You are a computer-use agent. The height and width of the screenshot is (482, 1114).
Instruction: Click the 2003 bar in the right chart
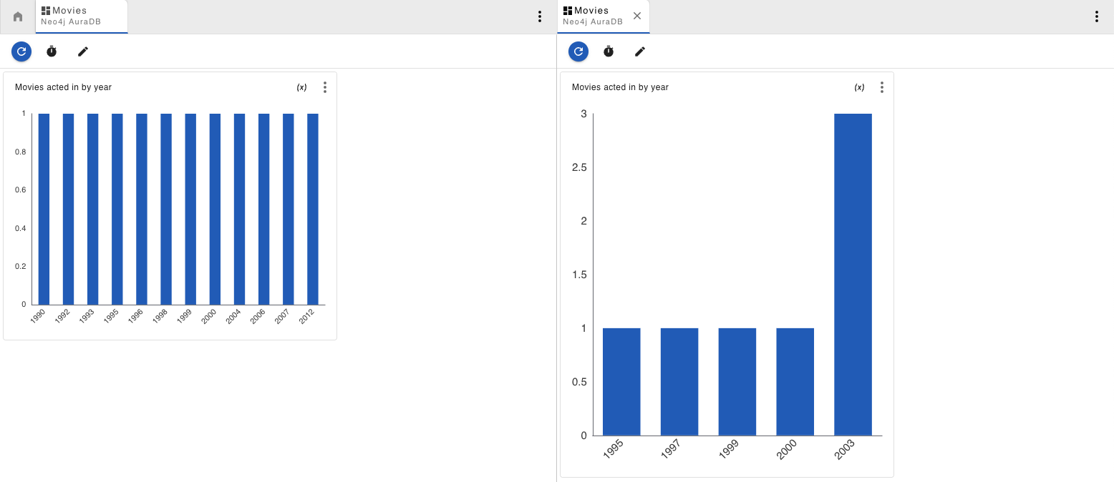(853, 275)
